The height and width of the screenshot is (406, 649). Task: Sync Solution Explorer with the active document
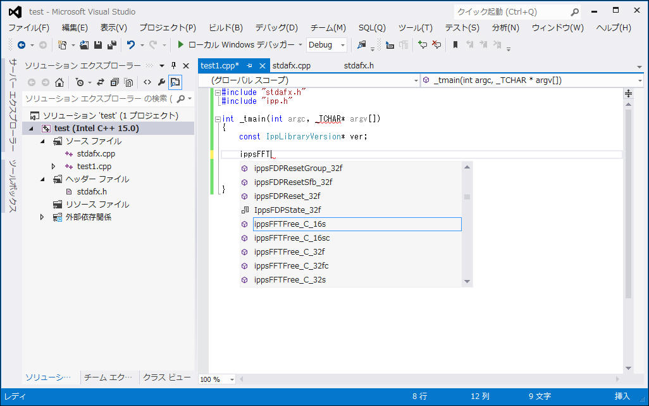point(101,82)
